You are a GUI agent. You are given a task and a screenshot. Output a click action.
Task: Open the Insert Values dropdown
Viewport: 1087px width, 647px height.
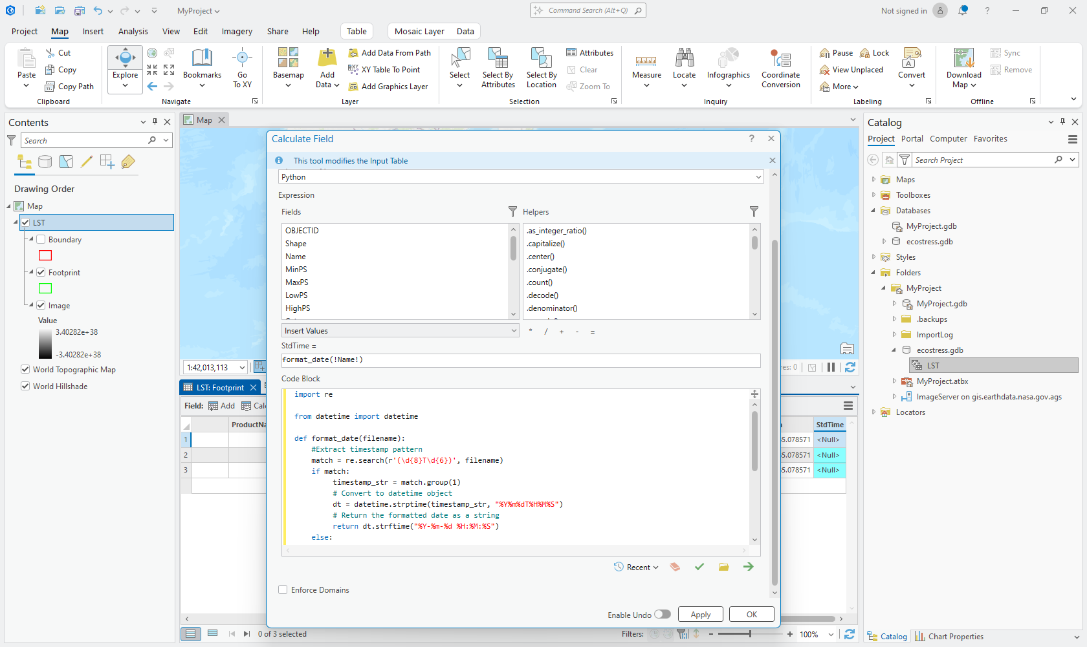coord(401,331)
